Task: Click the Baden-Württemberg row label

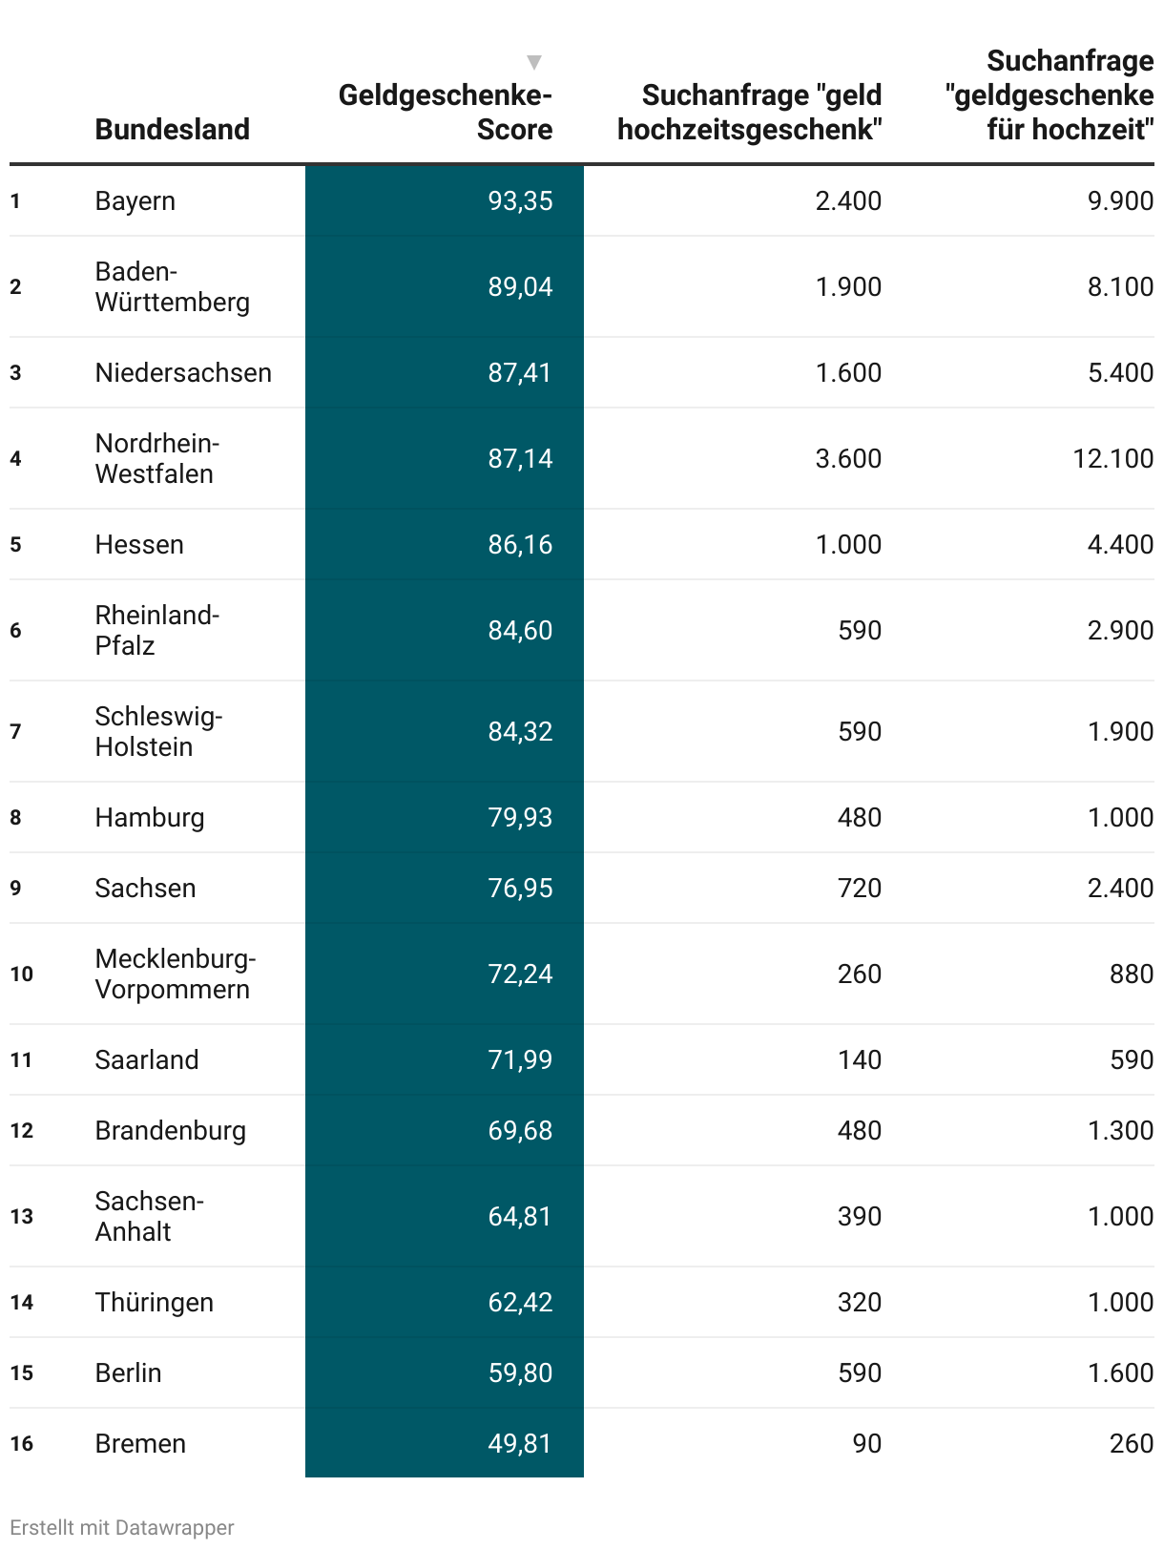Action: [x=172, y=286]
